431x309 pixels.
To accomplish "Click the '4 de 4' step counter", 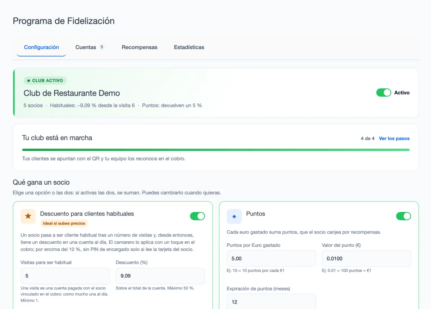I will click(368, 138).
